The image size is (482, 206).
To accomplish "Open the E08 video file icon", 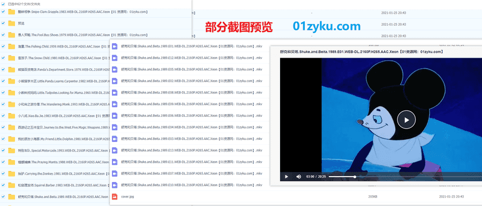I will click(x=115, y=92).
